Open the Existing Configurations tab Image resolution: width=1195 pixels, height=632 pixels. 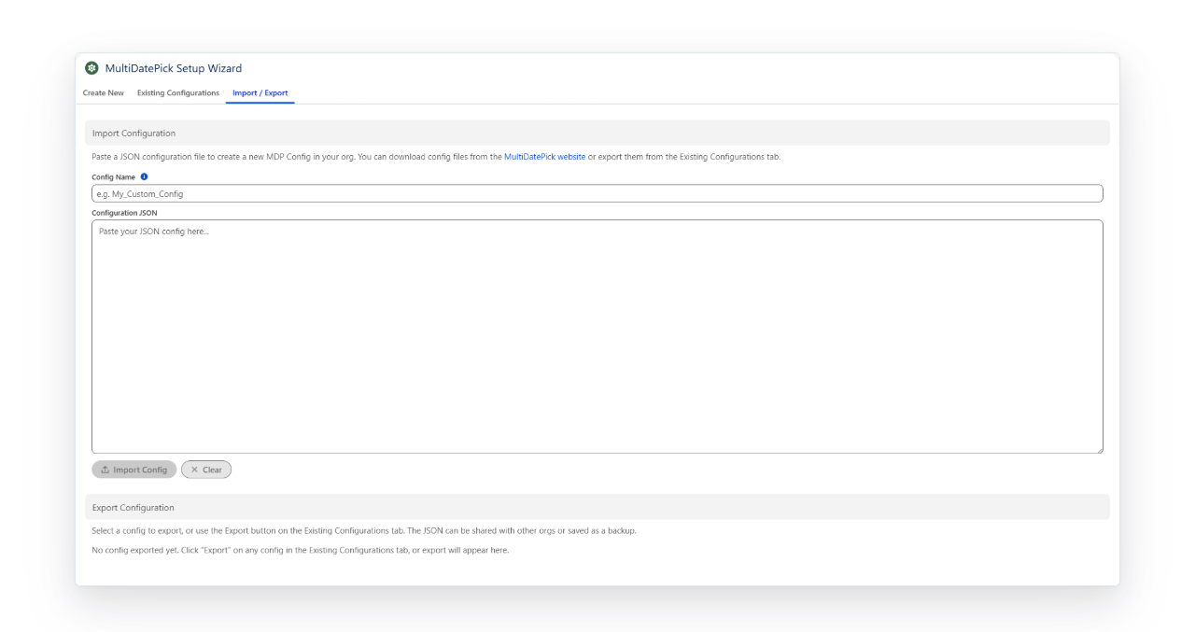178,93
